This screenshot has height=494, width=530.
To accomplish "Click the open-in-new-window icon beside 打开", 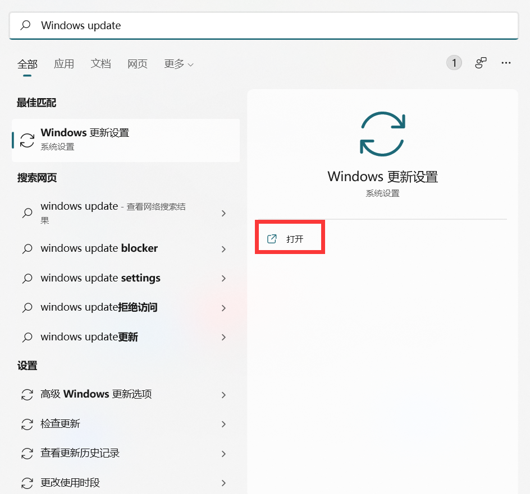I will click(272, 239).
